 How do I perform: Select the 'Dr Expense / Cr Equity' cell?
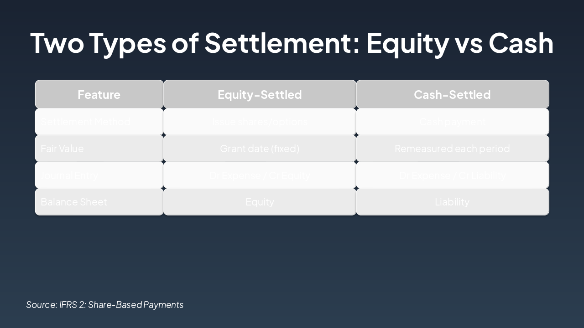tap(260, 175)
